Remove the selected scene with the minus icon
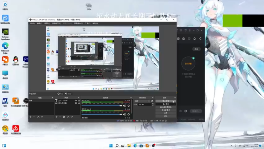Image resolution: width=264 pixels, height=149 pixels. [34, 117]
